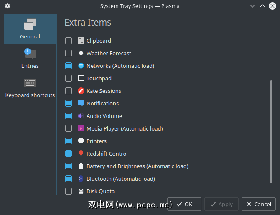This screenshot has width=280, height=215.
Task: Click the Audio Volume speaker icon
Action: point(81,116)
